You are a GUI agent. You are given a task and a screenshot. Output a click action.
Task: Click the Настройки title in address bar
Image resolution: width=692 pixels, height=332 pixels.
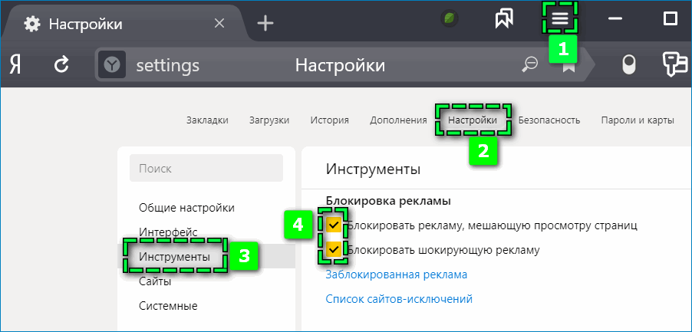click(x=341, y=65)
